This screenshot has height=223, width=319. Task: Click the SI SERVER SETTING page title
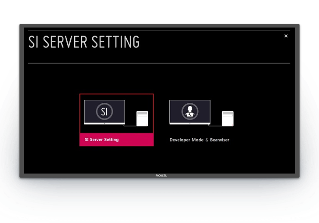click(x=84, y=42)
